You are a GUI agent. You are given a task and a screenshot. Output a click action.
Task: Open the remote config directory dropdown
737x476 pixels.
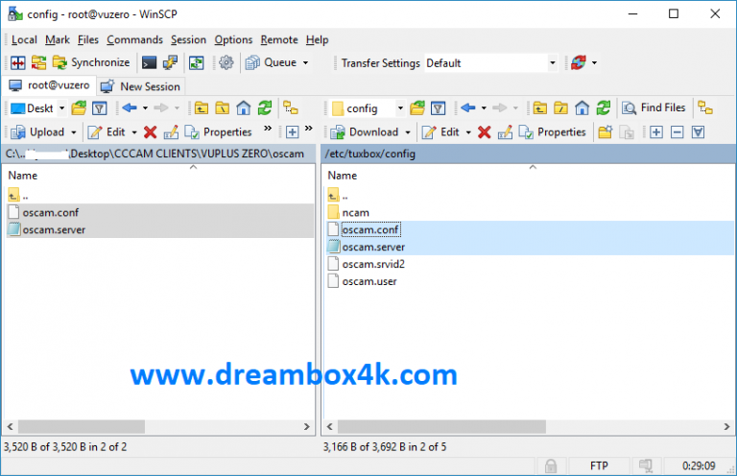coord(368,108)
